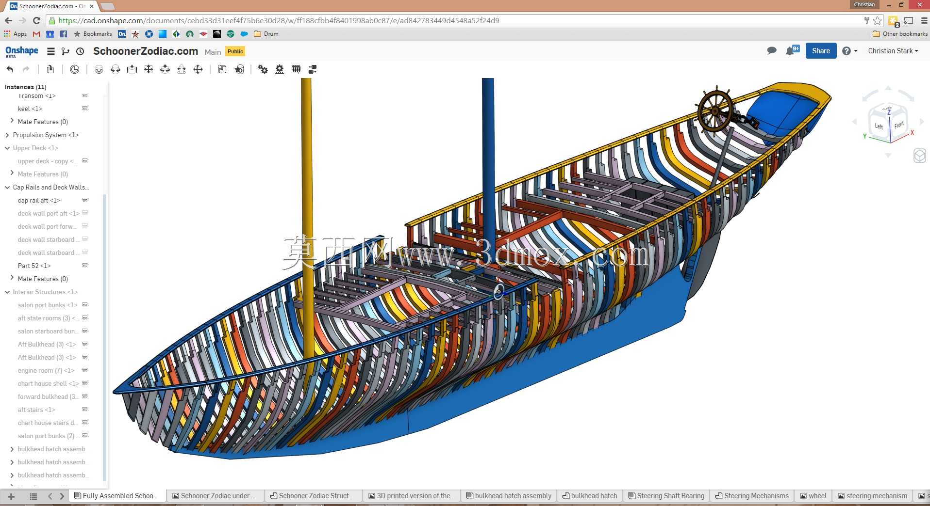Select the Linear relation tool

313,69
